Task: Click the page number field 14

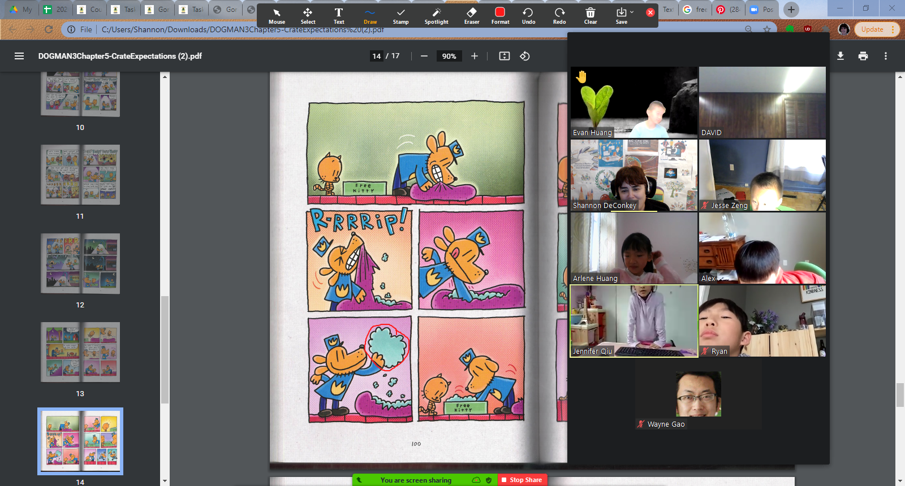Action: tap(377, 56)
